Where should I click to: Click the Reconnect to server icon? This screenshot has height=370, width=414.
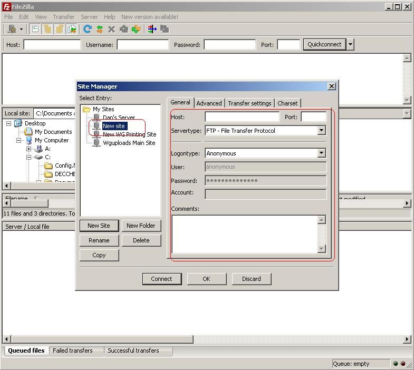pyautogui.click(x=136, y=29)
